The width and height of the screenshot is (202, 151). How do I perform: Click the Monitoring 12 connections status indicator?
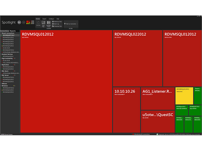point(141,134)
